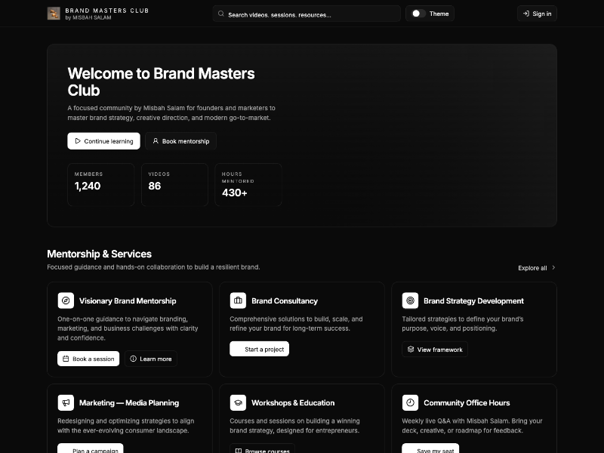Click Plan a campaign button
This screenshot has height=453, width=604.
(x=91, y=449)
